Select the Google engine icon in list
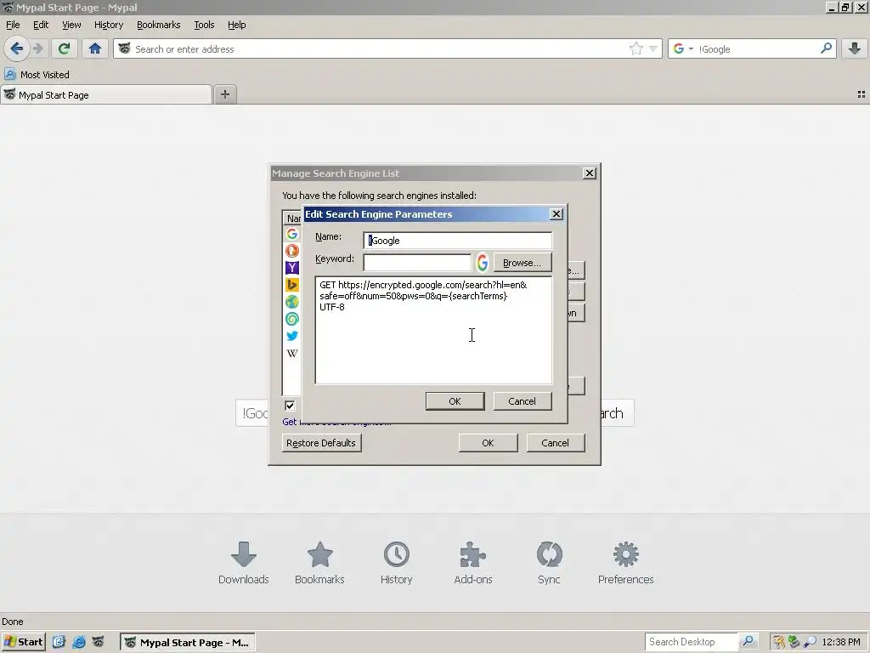 pyautogui.click(x=292, y=234)
